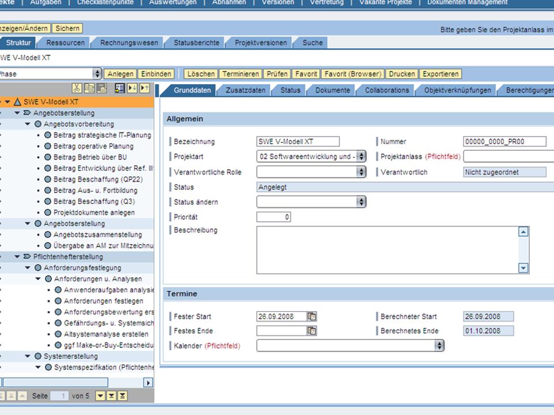
Task: Click into the Bezeichnung input field
Action: [x=298, y=142]
